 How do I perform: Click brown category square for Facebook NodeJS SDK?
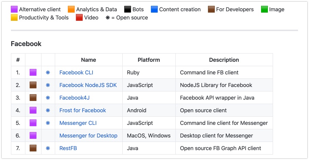pos(33,85)
